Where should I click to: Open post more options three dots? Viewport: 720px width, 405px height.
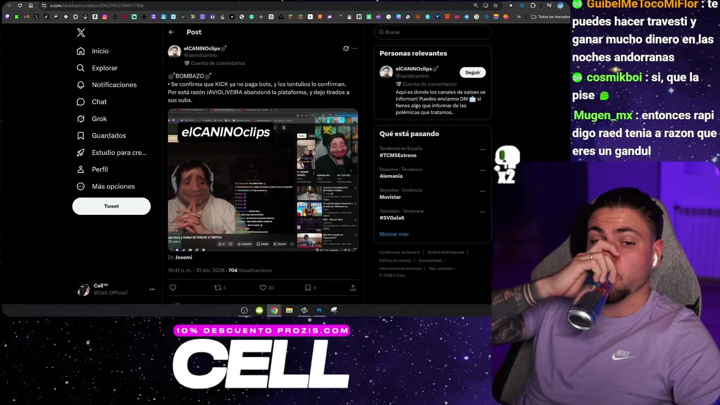[355, 48]
